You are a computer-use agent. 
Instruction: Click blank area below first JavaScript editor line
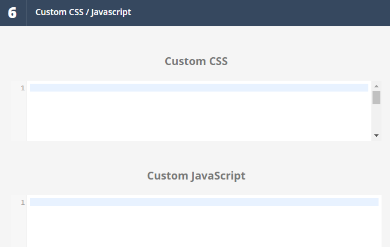204,227
